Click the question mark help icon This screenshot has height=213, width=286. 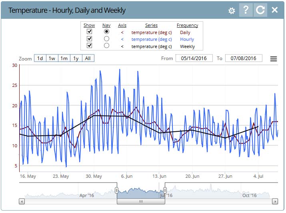[246, 10]
